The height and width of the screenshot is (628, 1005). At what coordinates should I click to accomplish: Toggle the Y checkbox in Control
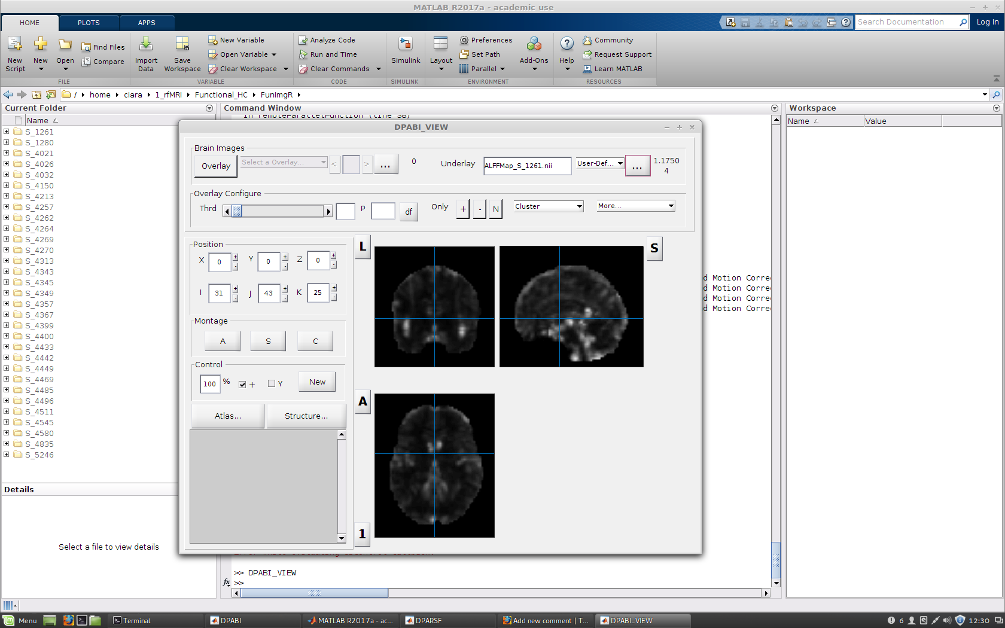coord(272,383)
